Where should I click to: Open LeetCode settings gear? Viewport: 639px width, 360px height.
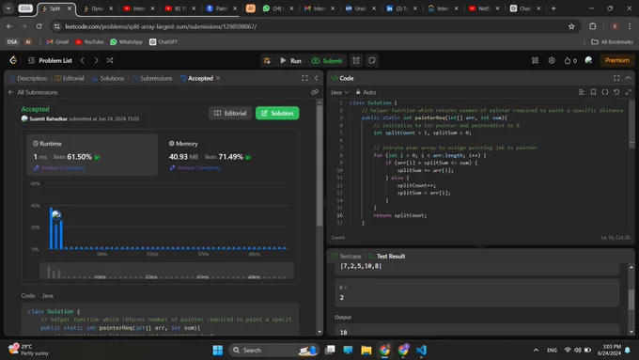point(552,60)
